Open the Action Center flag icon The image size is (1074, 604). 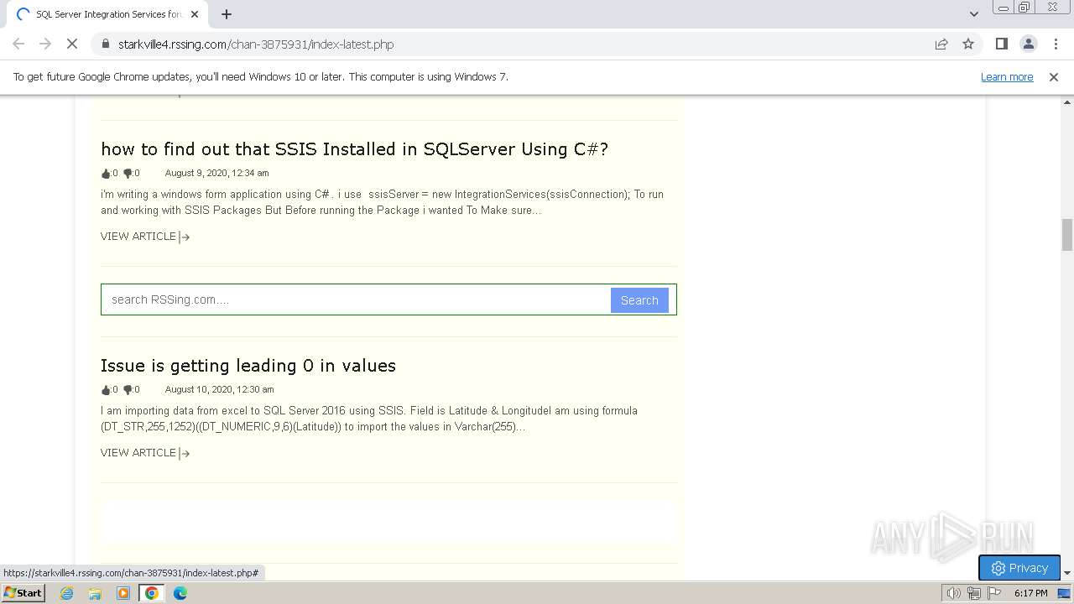tap(994, 593)
